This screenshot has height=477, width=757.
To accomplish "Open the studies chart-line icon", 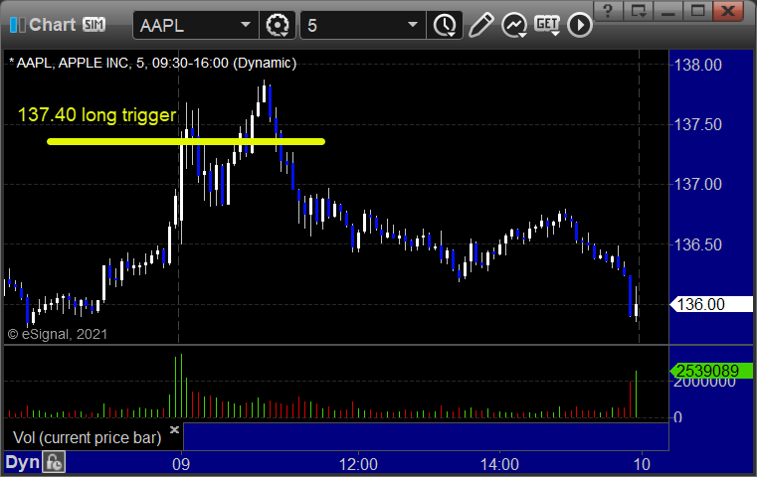I will (x=513, y=25).
